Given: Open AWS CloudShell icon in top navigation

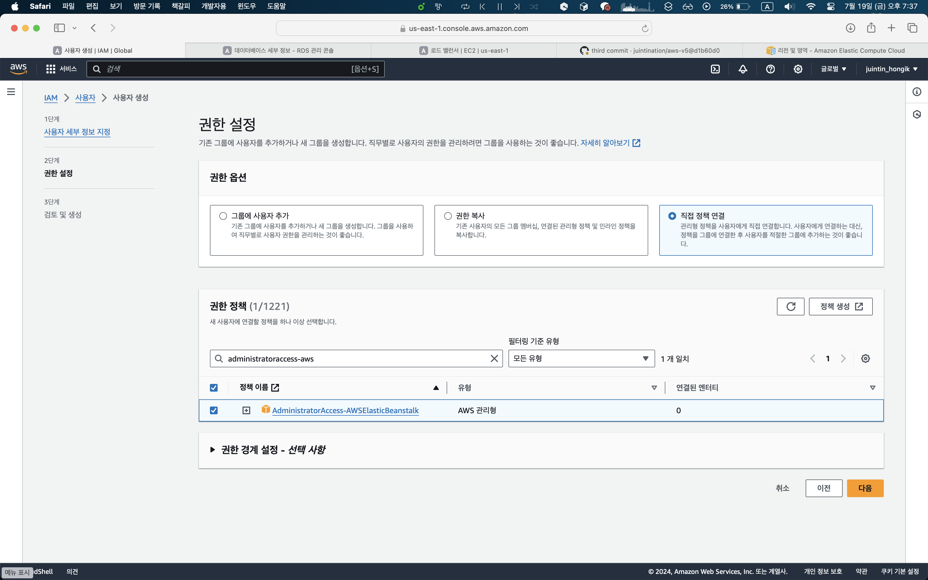Looking at the screenshot, I should coord(715,69).
